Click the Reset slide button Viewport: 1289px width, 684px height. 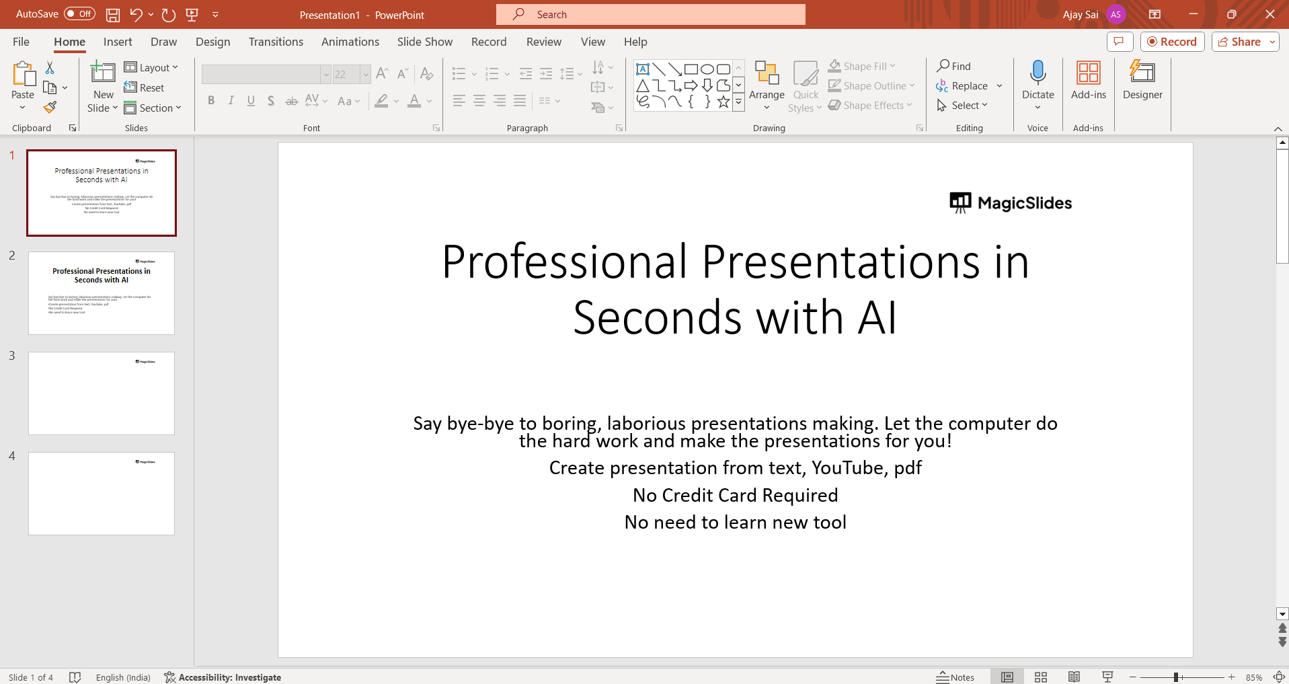click(x=145, y=87)
